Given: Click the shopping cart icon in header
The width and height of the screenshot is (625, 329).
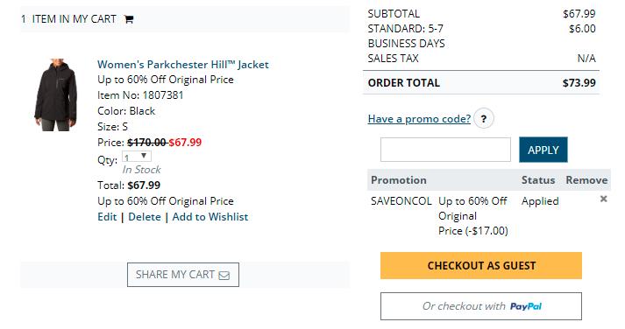Looking at the screenshot, I should click(128, 19).
